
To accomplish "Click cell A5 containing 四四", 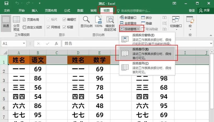I will tap(19, 97).
